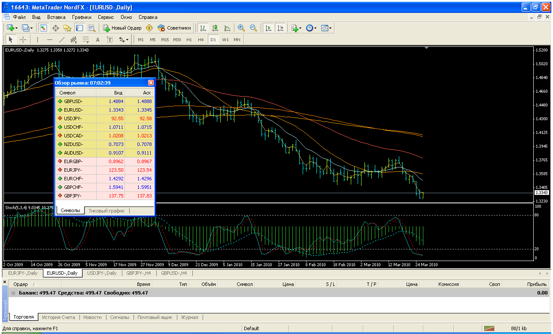This screenshot has width=553, height=334.
Task: Switch to the USDJPY-,Daily chart tab
Action: pyautogui.click(x=102, y=273)
